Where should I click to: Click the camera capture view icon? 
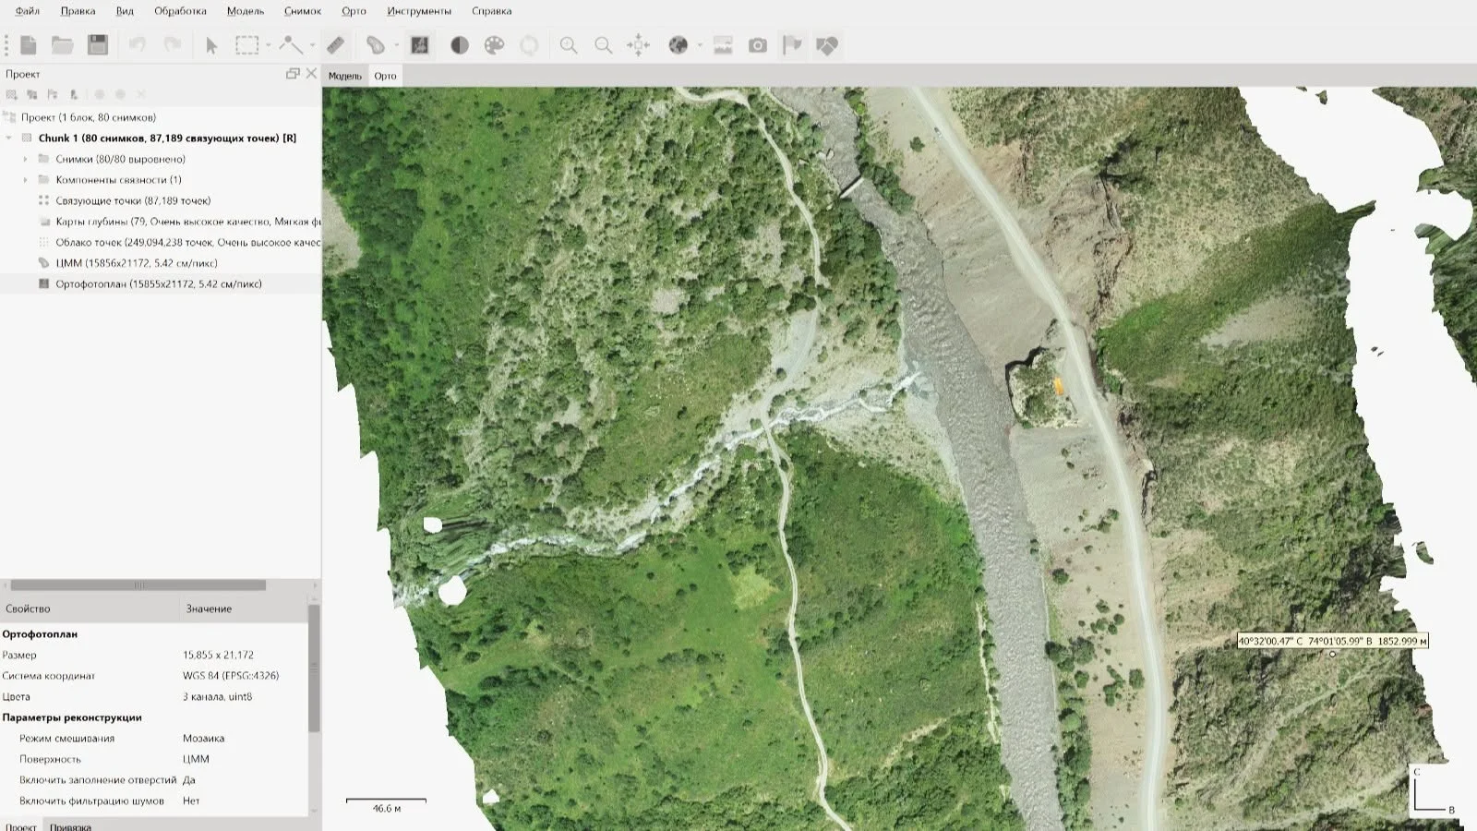(x=758, y=45)
